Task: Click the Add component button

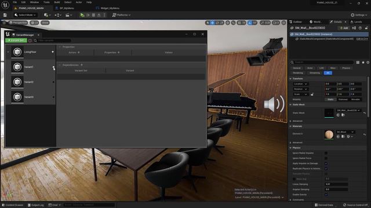Action: pyautogui.click(x=344, y=28)
